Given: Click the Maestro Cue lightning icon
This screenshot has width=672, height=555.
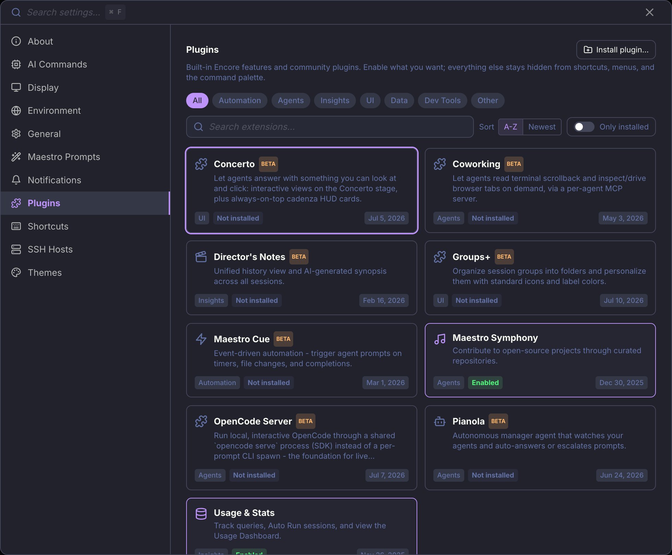Looking at the screenshot, I should tap(201, 339).
